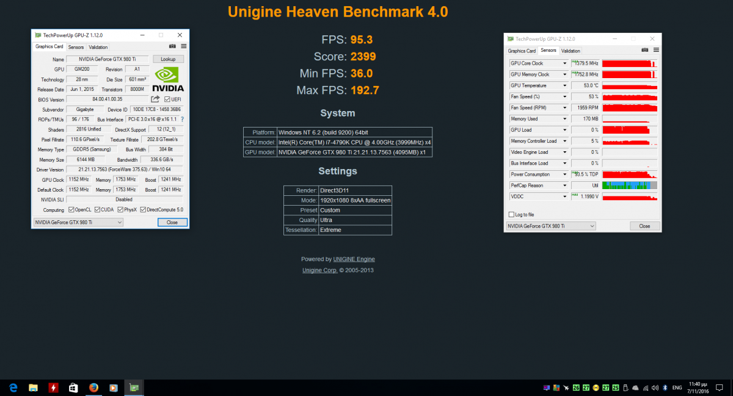
Task: Open Windows Store from the taskbar
Action: (x=73, y=387)
